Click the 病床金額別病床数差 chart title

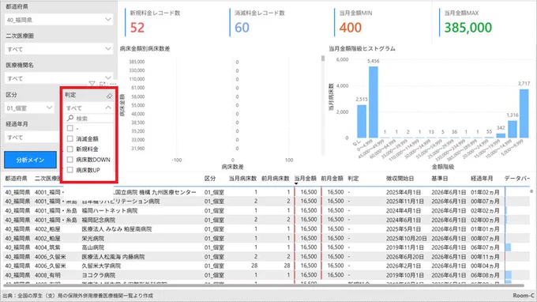(145, 49)
